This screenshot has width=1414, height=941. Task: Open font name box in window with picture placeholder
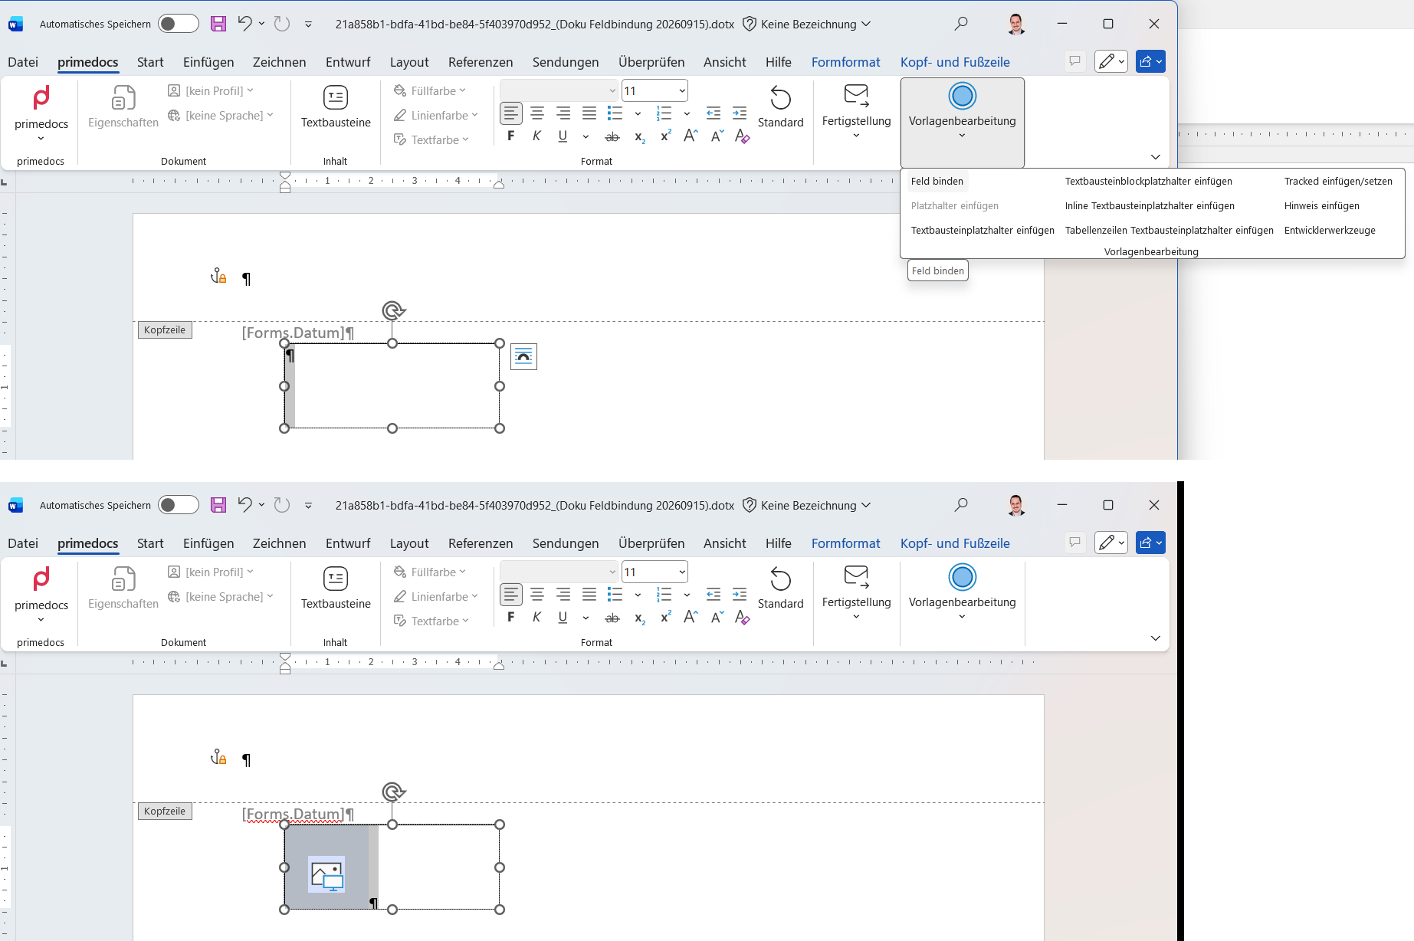click(x=559, y=572)
